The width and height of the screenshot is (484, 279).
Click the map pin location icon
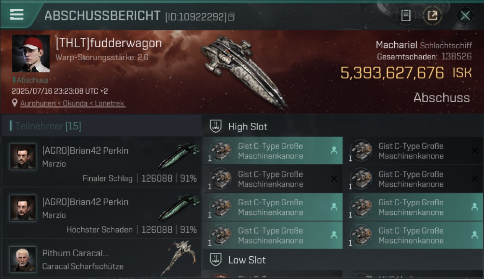pyautogui.click(x=15, y=103)
